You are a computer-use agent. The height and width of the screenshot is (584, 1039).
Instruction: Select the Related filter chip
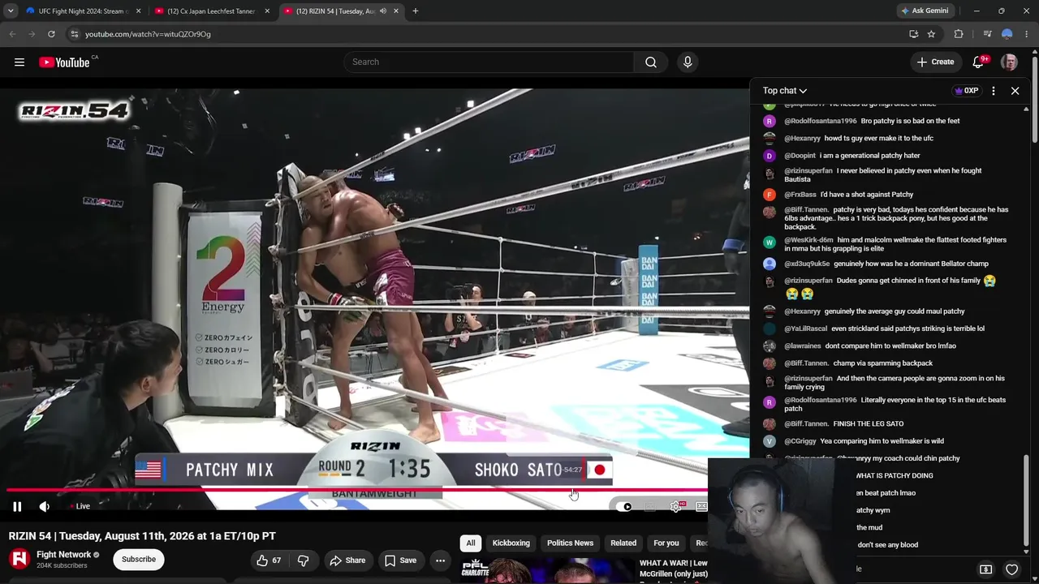point(623,543)
